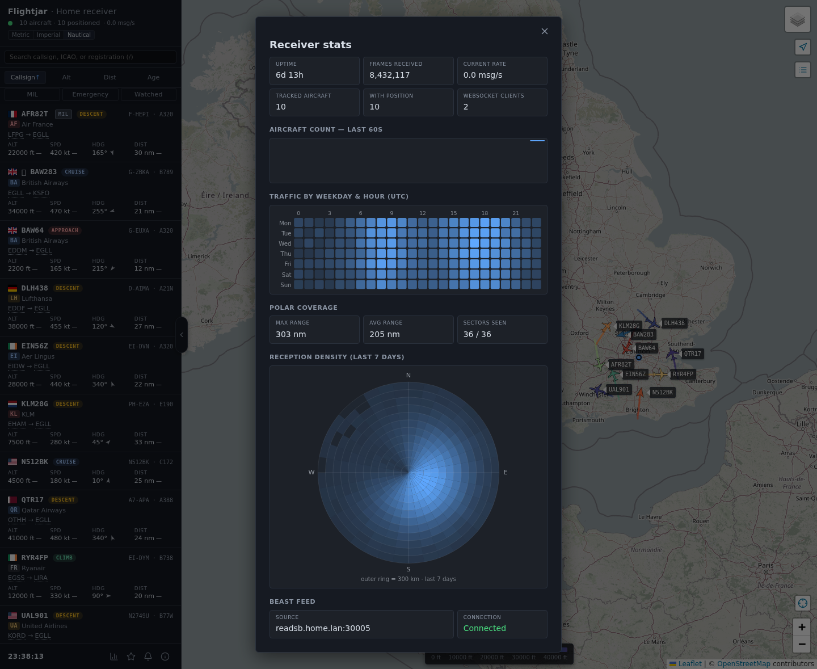Open the map layers control
Screen dimensions: 817x669
(798, 19)
